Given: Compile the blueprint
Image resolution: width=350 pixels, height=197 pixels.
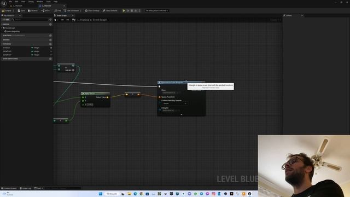Looking at the screenshot, I should click(x=7, y=10).
